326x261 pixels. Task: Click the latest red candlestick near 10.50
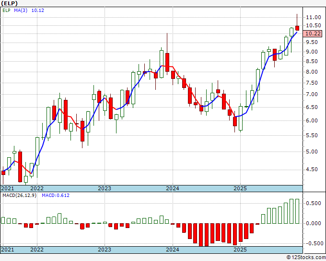[x=297, y=28]
